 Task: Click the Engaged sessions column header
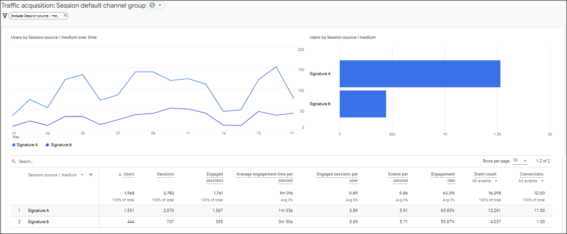(214, 177)
